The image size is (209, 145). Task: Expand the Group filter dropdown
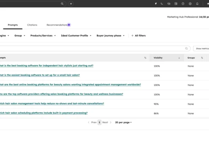tap(20, 35)
